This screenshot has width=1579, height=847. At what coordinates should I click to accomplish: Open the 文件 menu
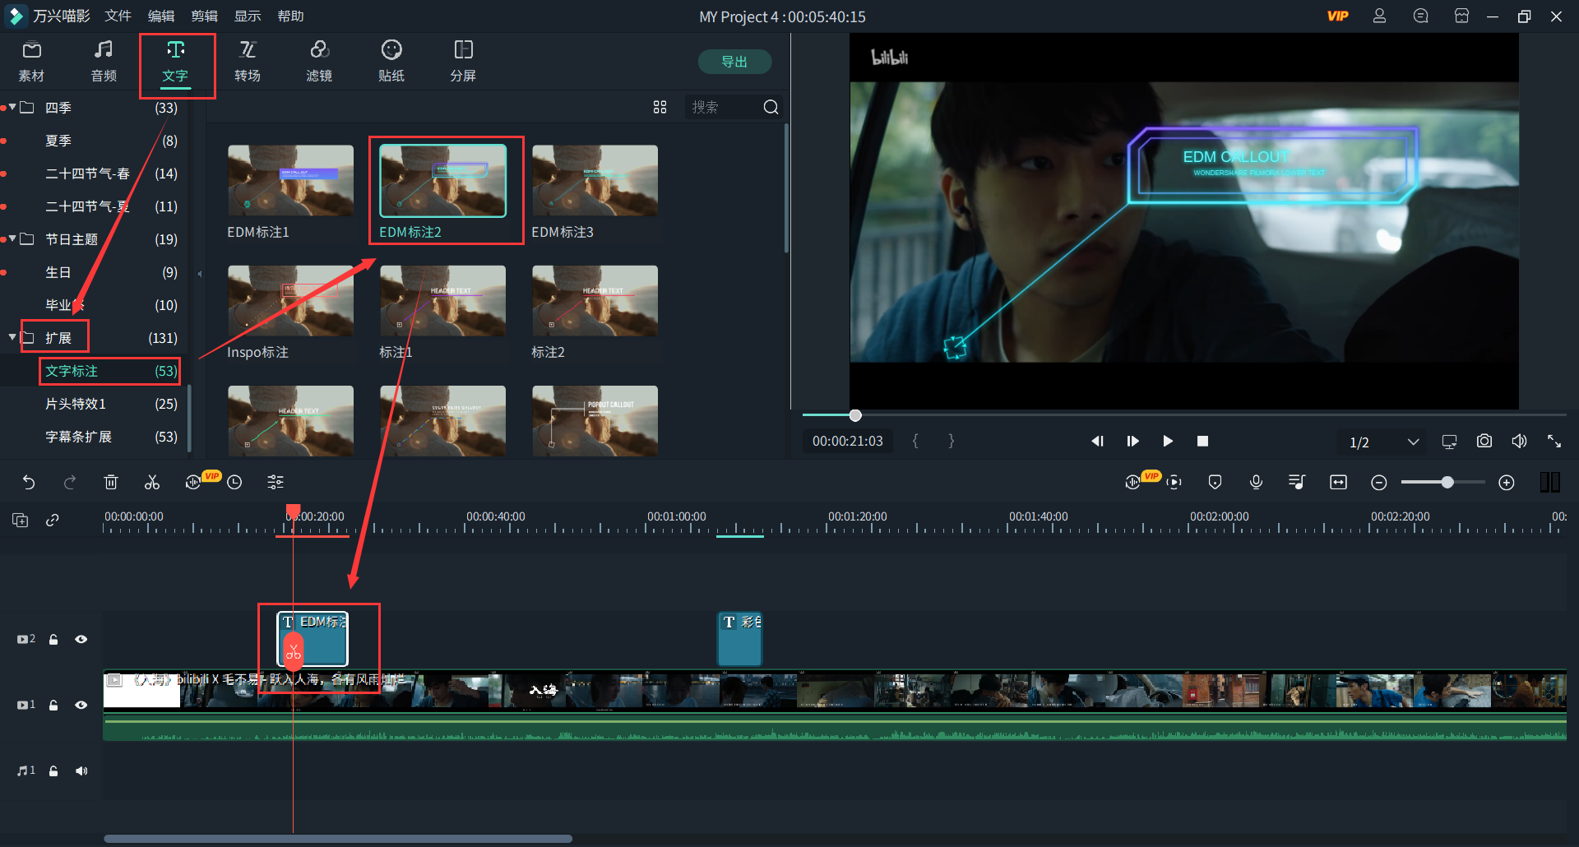click(118, 16)
